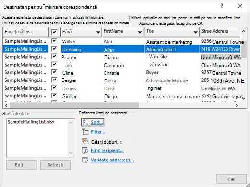Uncheck the Sicilian row checkbox
The width and height of the screenshot is (250, 187).
click(54, 95)
